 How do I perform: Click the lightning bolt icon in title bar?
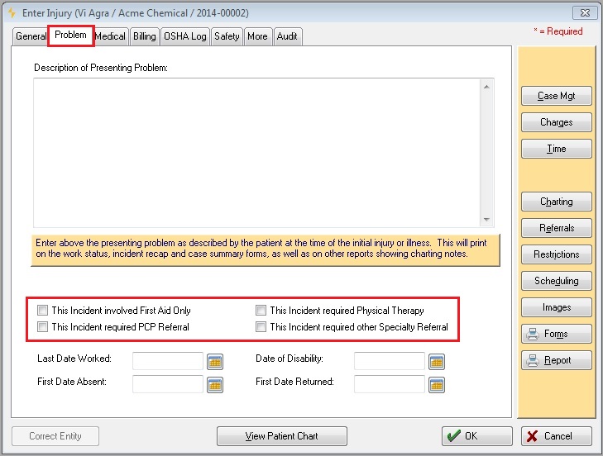(x=12, y=12)
